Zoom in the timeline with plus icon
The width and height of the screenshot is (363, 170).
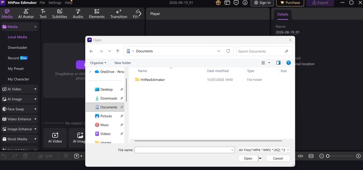tap(358, 156)
